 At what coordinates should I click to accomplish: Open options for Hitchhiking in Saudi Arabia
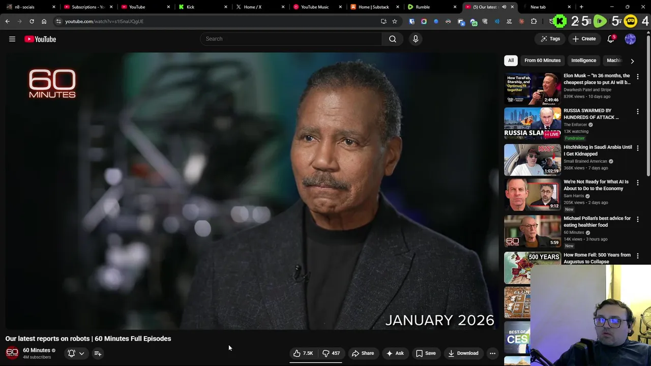pyautogui.click(x=637, y=148)
